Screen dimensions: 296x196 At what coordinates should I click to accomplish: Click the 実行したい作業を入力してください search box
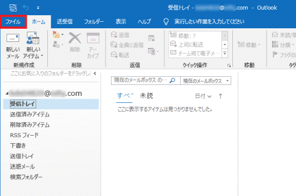point(209,22)
